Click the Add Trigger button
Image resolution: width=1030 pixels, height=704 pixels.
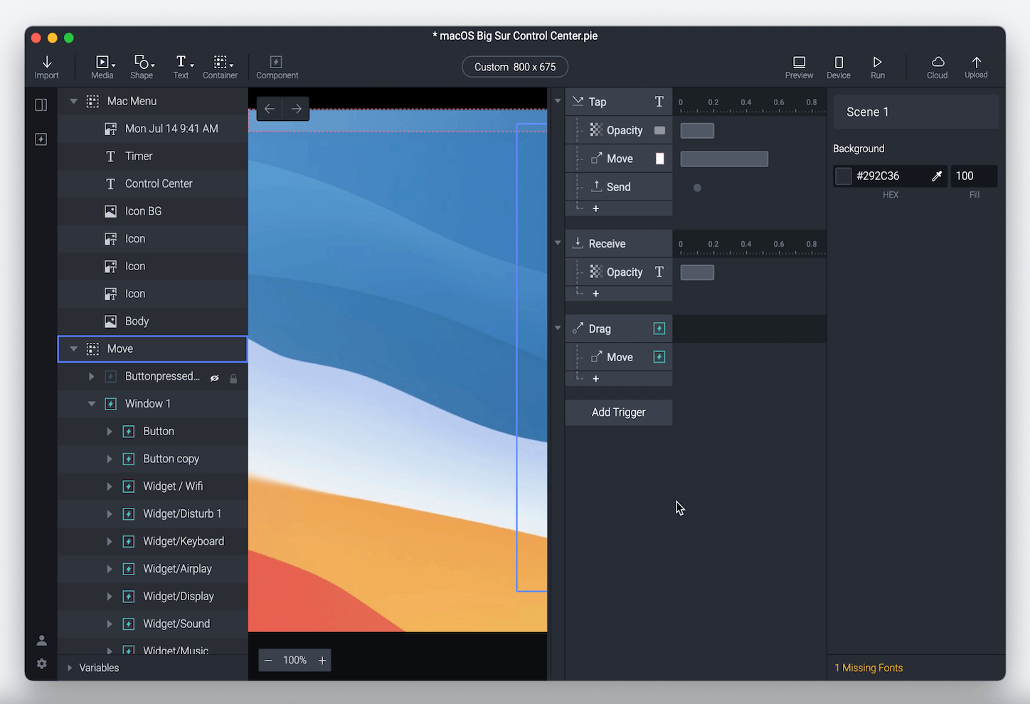click(618, 412)
